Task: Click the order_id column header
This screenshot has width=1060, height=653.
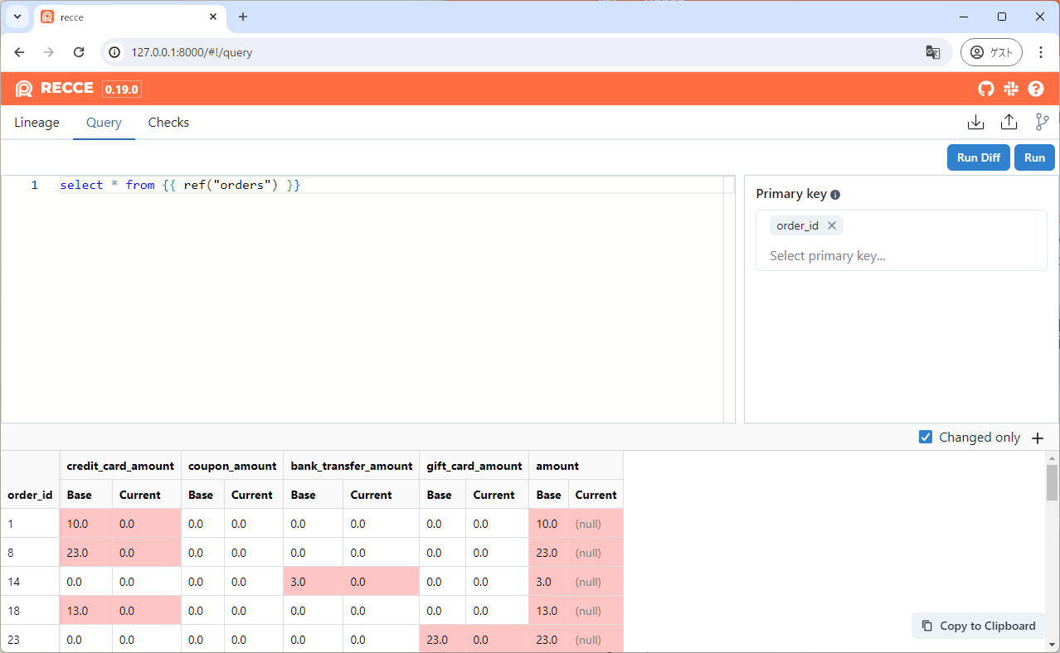Action: pyautogui.click(x=30, y=495)
